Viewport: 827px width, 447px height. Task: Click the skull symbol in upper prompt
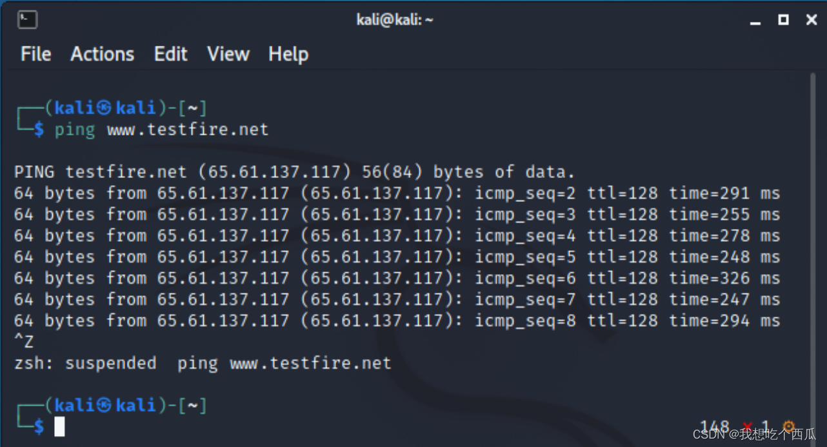(104, 108)
